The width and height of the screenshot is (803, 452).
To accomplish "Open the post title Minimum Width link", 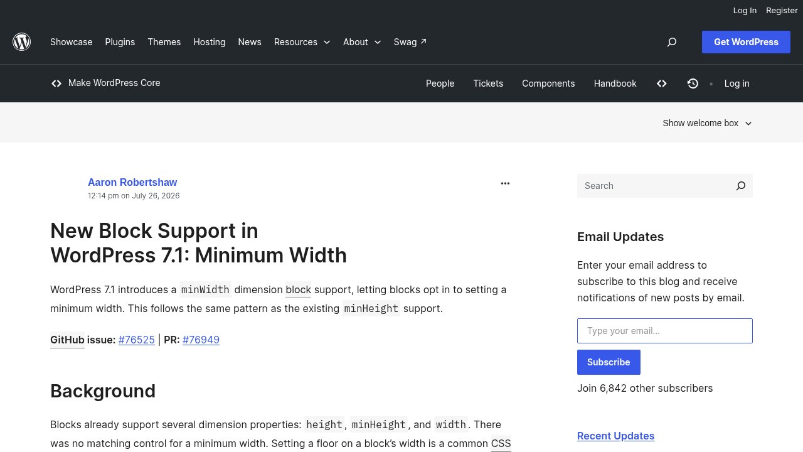I will [x=198, y=243].
